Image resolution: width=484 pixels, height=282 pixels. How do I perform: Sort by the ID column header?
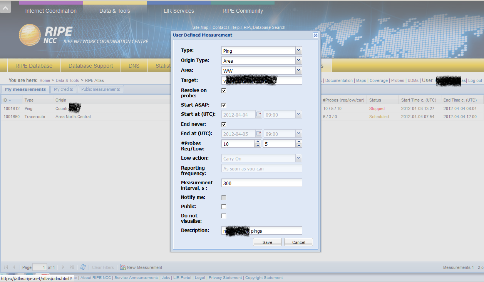[12, 100]
